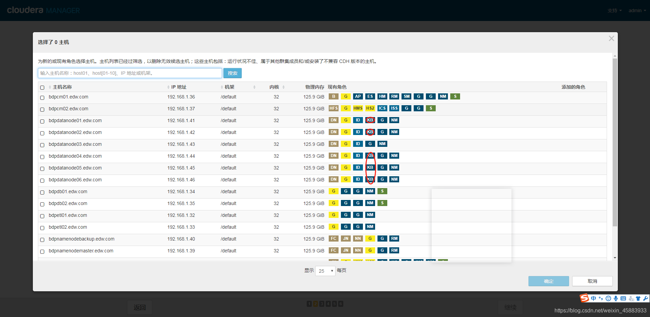
Task: Click the NN badge on bdpnamenodebackup row
Action: pyautogui.click(x=358, y=239)
